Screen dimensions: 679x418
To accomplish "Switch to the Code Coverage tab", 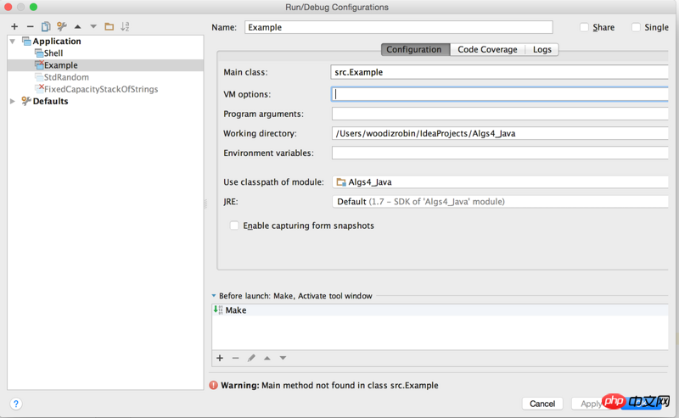I will click(x=487, y=49).
